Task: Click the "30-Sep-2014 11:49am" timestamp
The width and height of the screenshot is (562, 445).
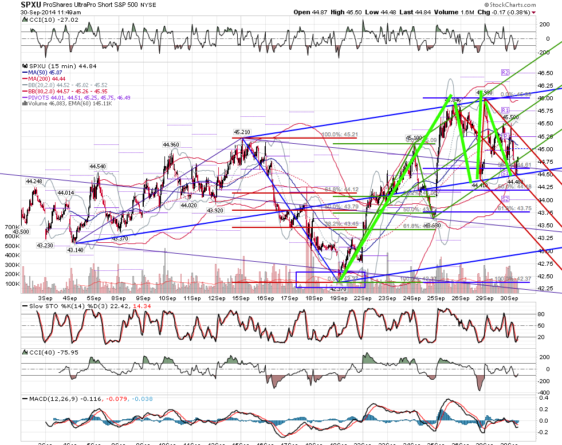Action: (x=50, y=12)
